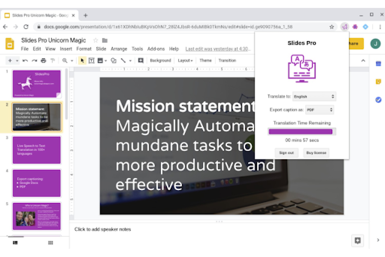Open the Help menu
This screenshot has height=257, width=385.
(174, 49)
